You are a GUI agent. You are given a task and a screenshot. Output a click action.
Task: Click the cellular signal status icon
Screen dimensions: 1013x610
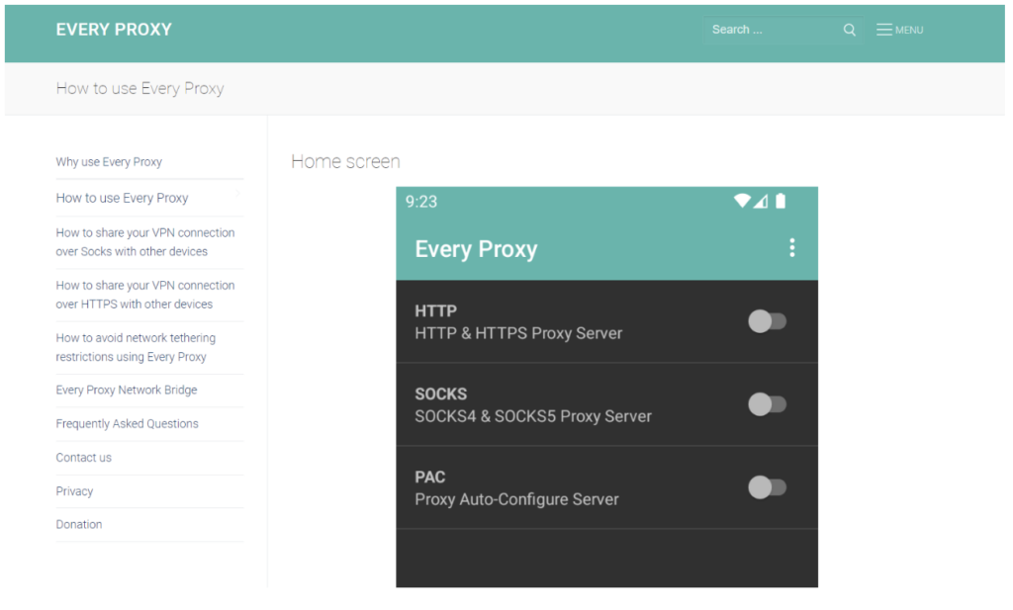(761, 201)
